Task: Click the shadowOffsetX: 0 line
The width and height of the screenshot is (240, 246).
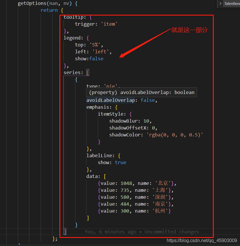Action: [133, 128]
